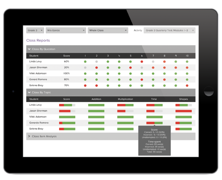Screen dimensions: 222x180
Task: Click Gerardo Romero's Time progress bar
Action: tap(155, 123)
